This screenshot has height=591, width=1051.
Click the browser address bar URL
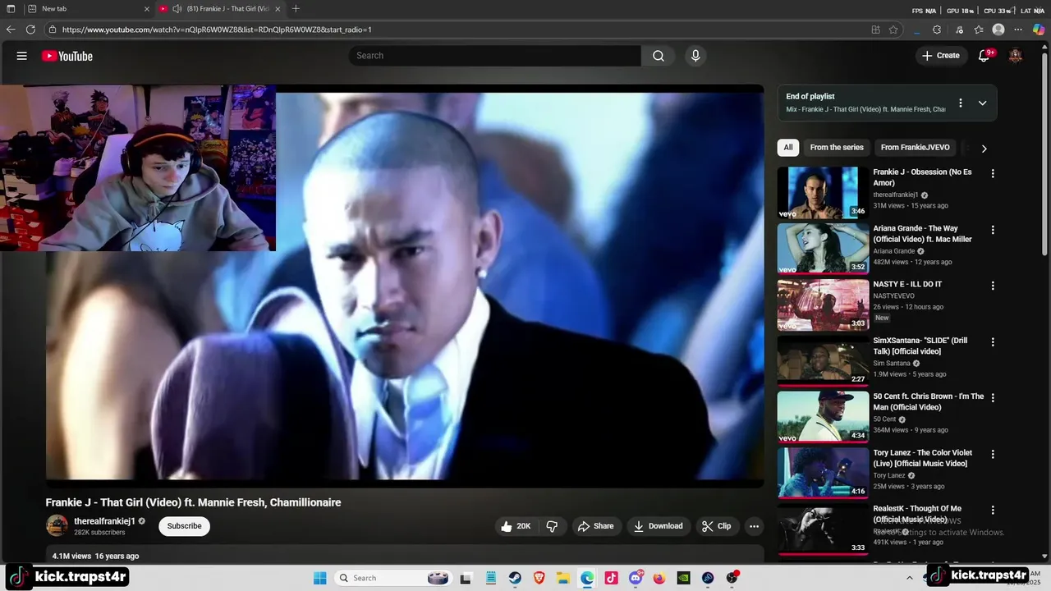[217, 30]
